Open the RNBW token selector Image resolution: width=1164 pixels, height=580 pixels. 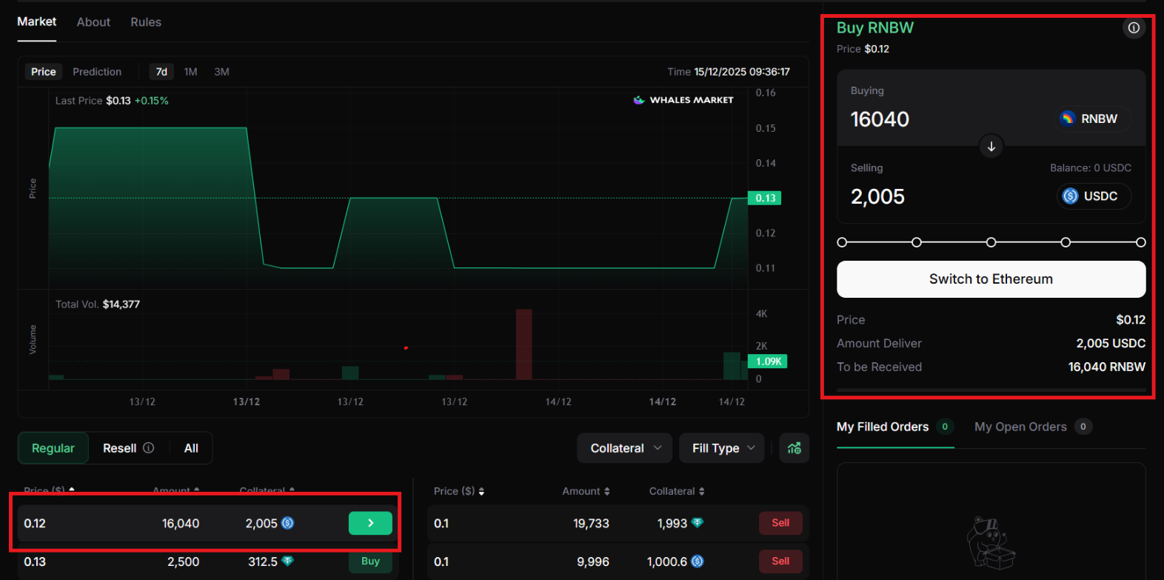(x=1094, y=119)
